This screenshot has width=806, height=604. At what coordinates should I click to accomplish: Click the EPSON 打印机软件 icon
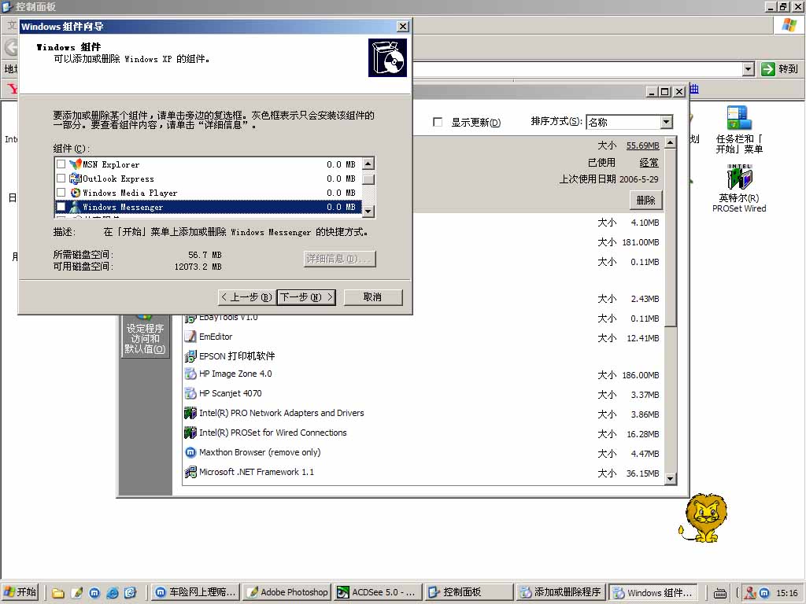[x=190, y=356]
